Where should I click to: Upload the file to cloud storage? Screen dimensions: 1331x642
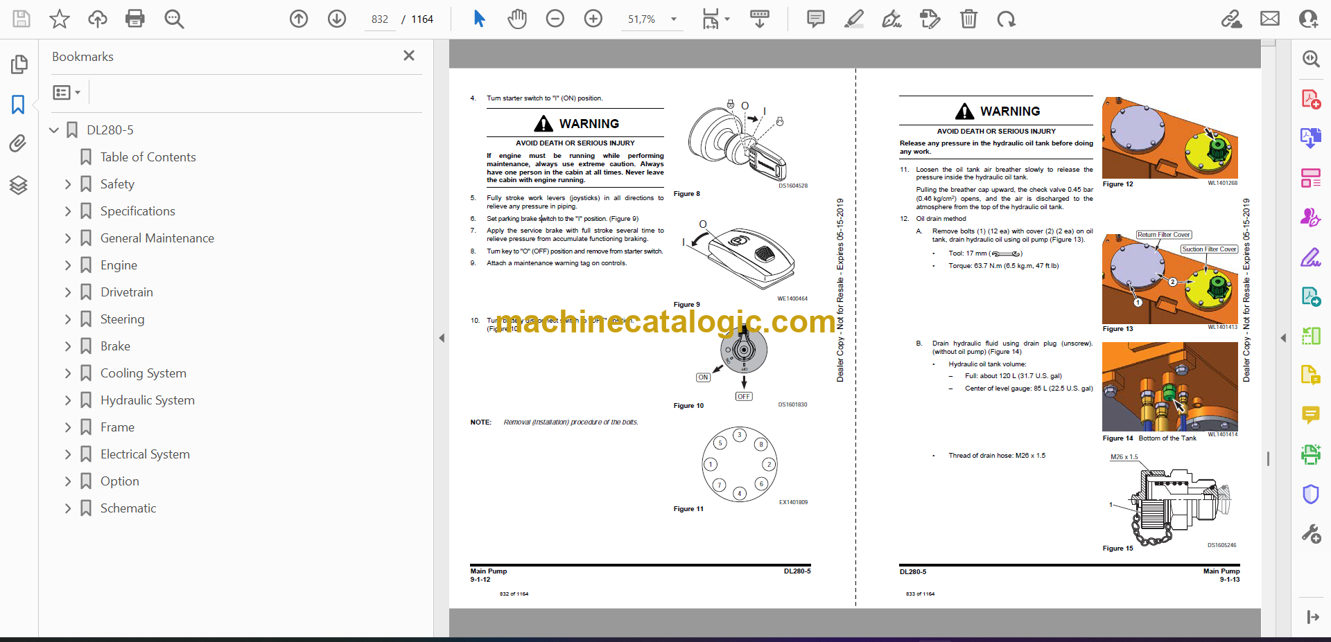[97, 19]
